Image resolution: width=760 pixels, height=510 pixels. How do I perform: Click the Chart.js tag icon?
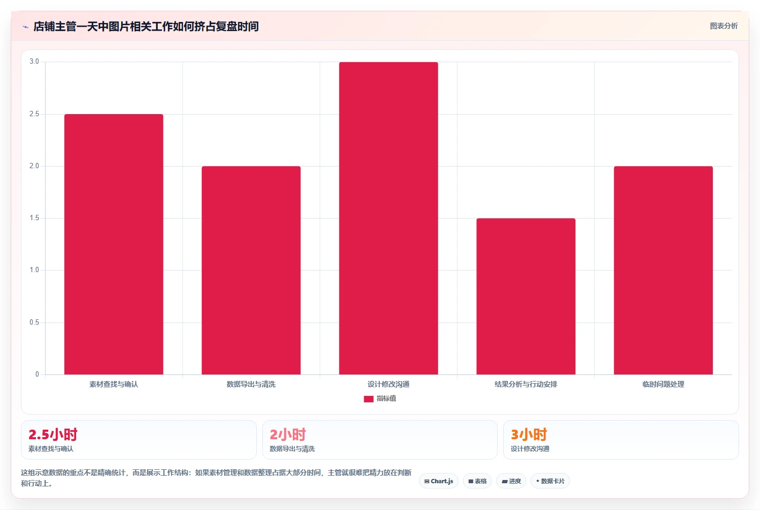[x=427, y=482]
